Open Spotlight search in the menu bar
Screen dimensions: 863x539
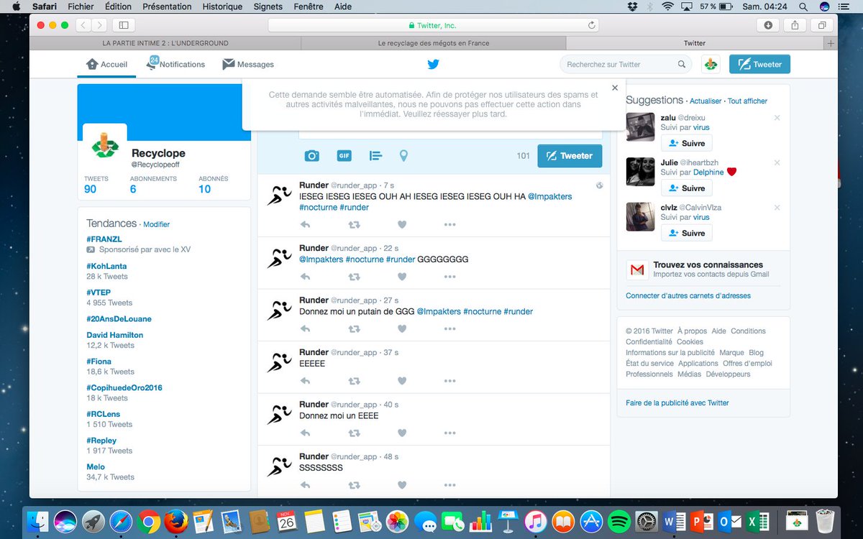tap(803, 6)
